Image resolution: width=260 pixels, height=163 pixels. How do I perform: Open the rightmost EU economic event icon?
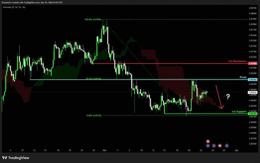227,146
